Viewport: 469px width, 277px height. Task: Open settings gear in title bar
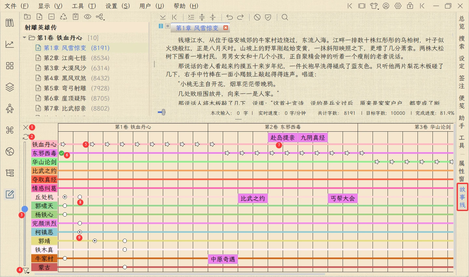(x=398, y=6)
